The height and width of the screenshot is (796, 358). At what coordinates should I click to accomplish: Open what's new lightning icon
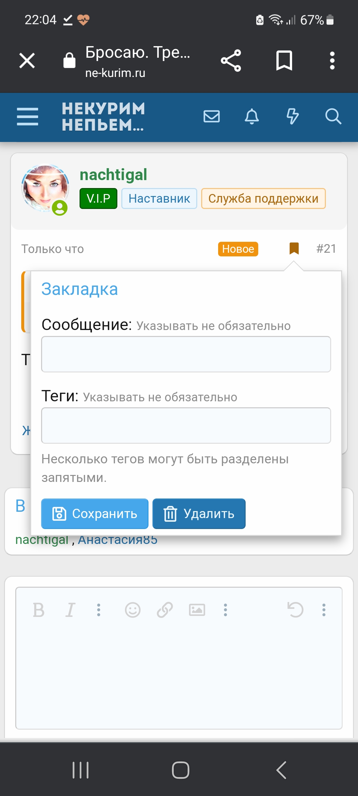(292, 116)
